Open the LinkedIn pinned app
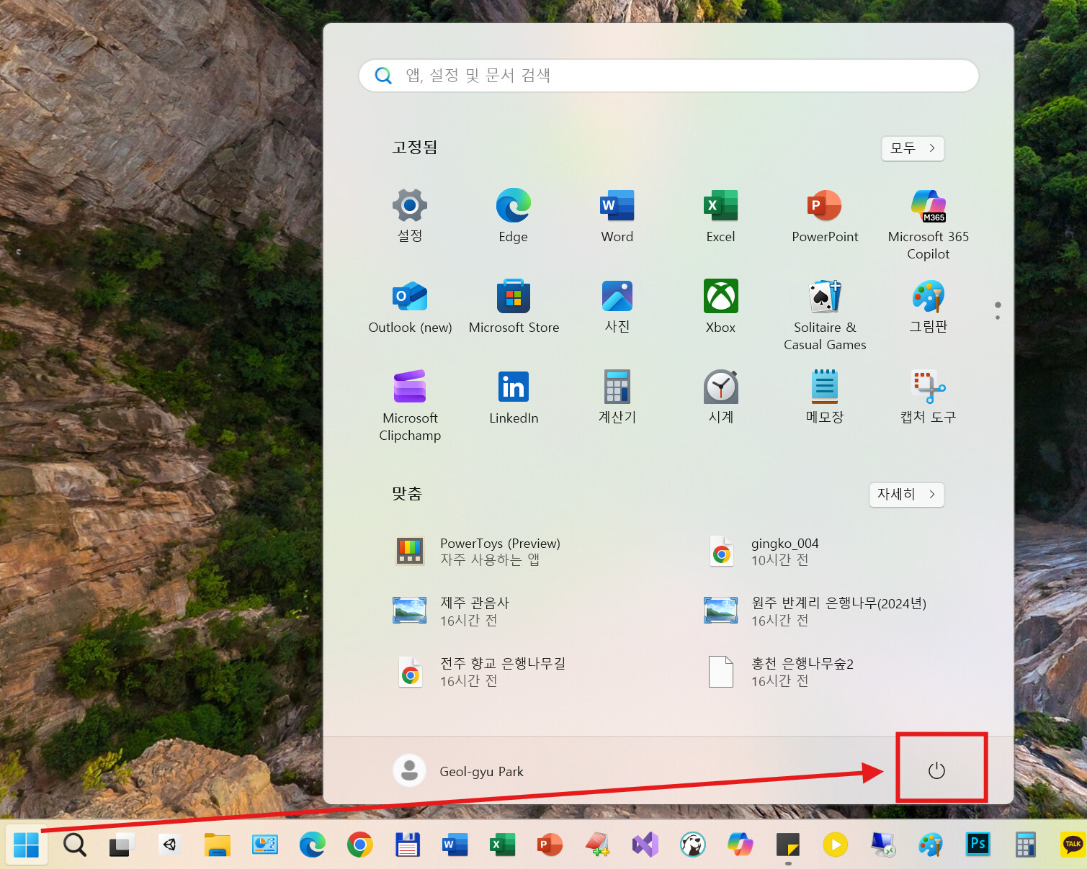1087x869 pixels. [514, 397]
